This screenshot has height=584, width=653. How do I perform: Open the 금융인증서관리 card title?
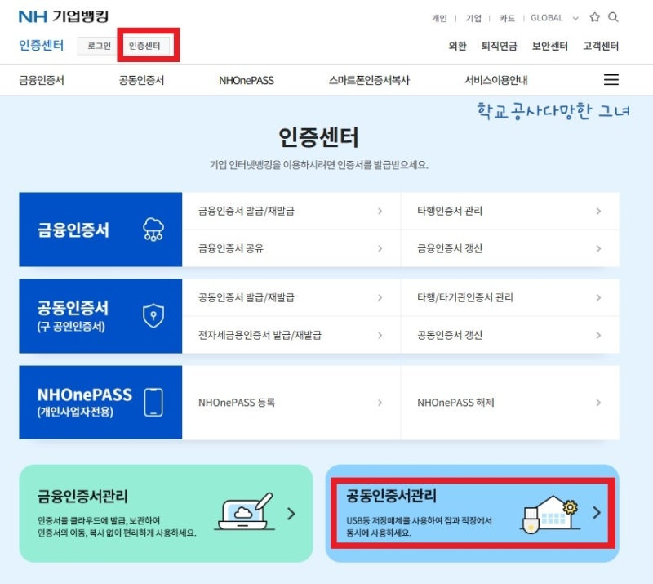pos(82,496)
